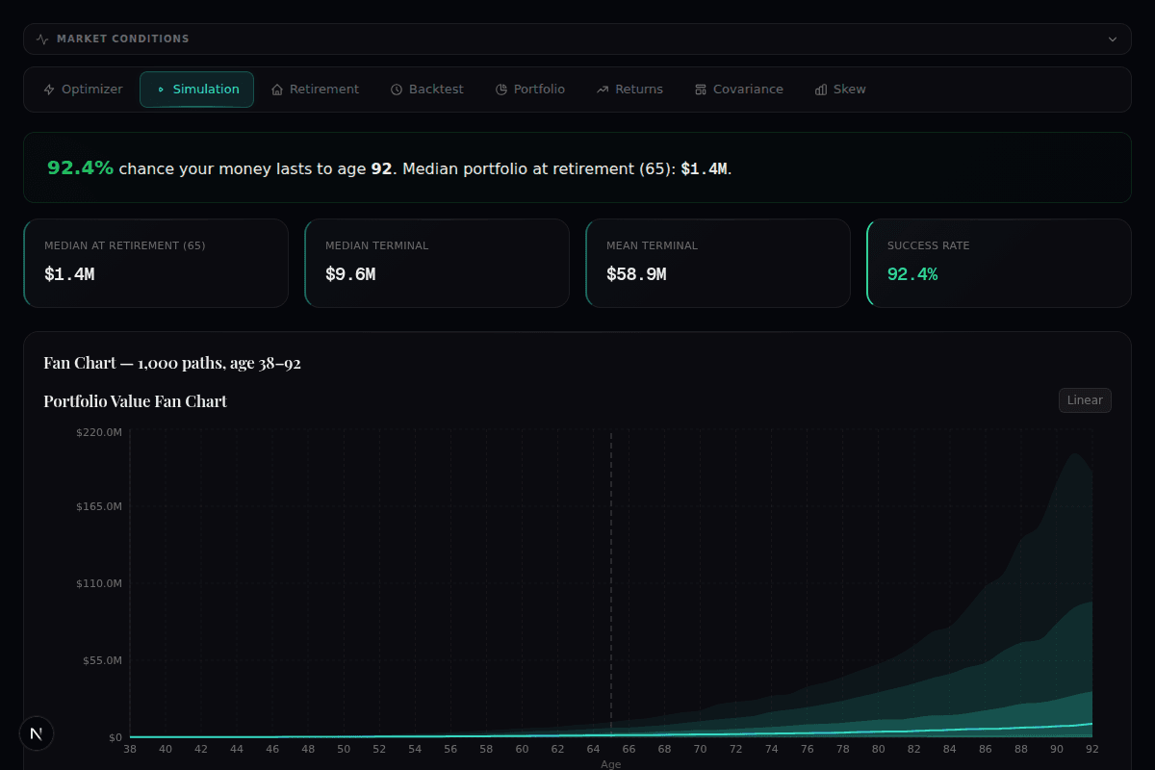The height and width of the screenshot is (770, 1155).
Task: Click the Median Terminal $9.6M card
Action: (437, 263)
